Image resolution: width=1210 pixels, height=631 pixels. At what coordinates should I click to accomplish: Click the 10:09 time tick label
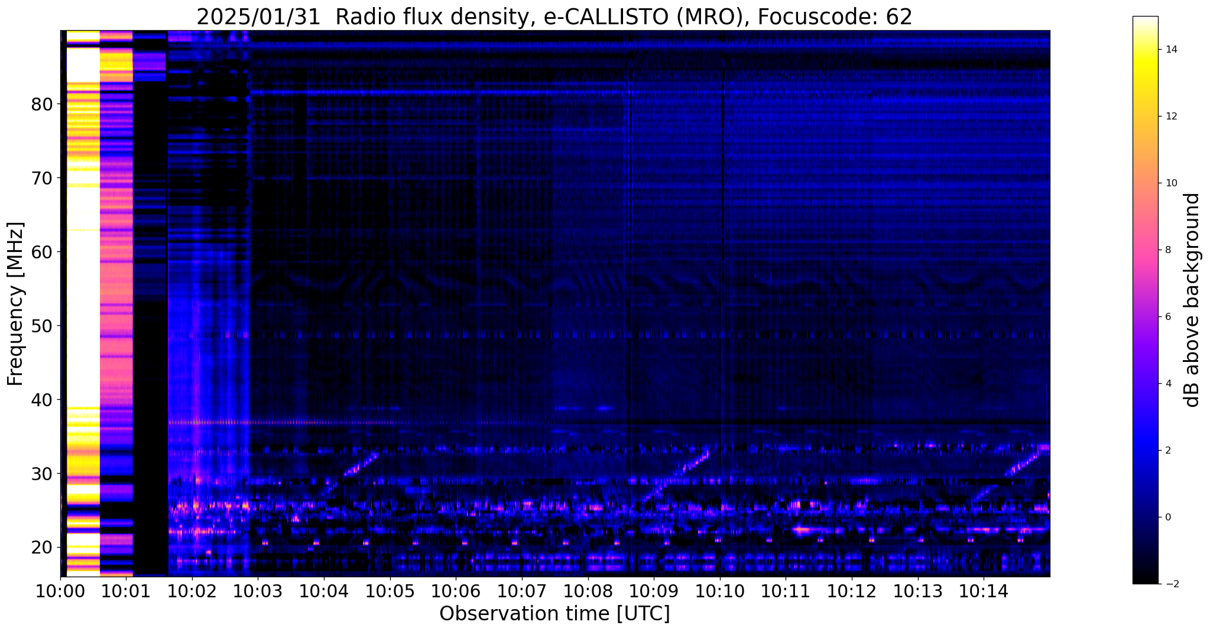pos(654,591)
